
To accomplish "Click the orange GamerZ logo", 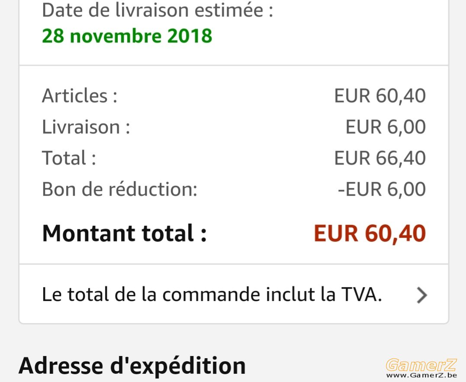I will 421,365.
